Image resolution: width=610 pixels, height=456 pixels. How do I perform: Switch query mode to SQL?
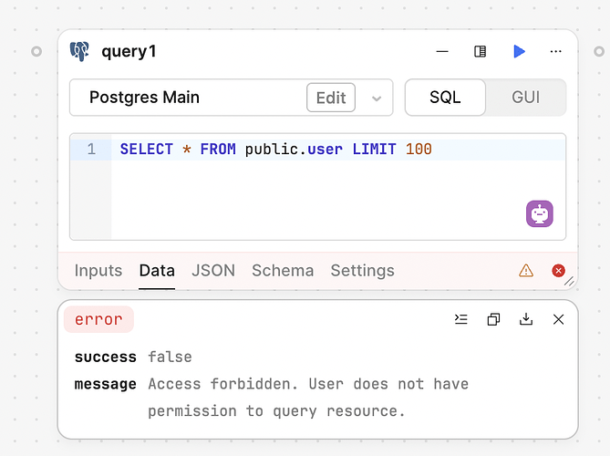(445, 98)
